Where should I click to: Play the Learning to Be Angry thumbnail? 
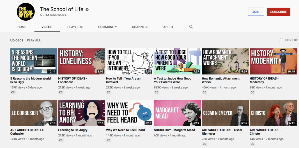(82, 113)
